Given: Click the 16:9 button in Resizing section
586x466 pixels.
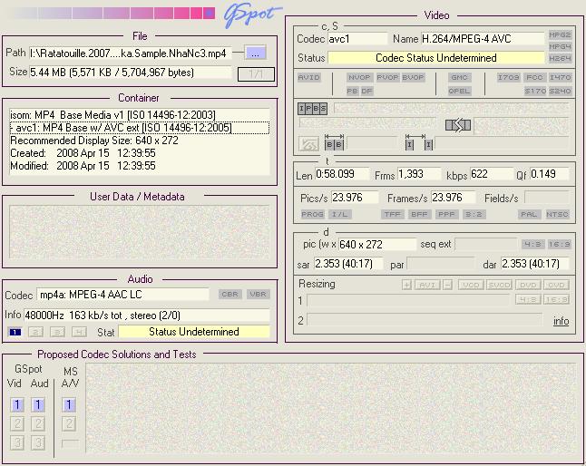Looking at the screenshot, I should tap(556, 299).
